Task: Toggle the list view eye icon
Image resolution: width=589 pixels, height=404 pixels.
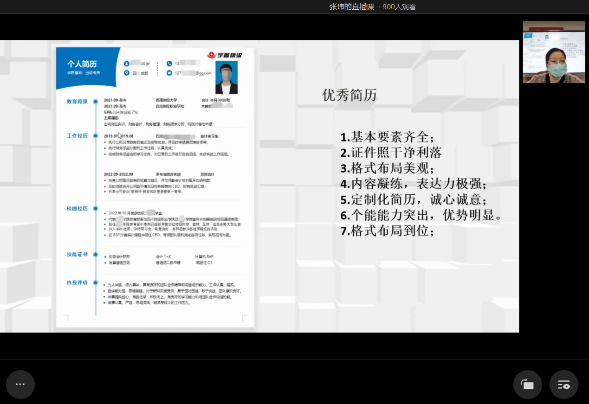Action: pos(563,385)
